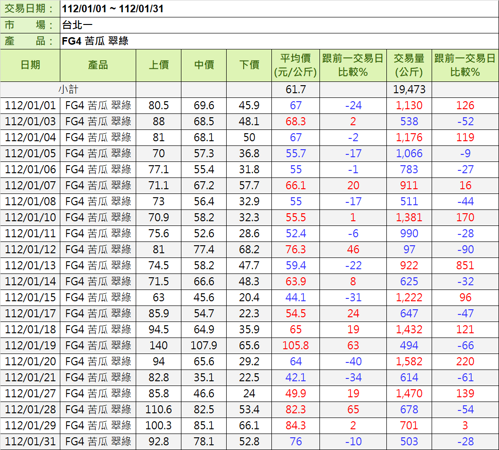
Task: Select the trade volume value 1,582
Action: click(x=409, y=362)
